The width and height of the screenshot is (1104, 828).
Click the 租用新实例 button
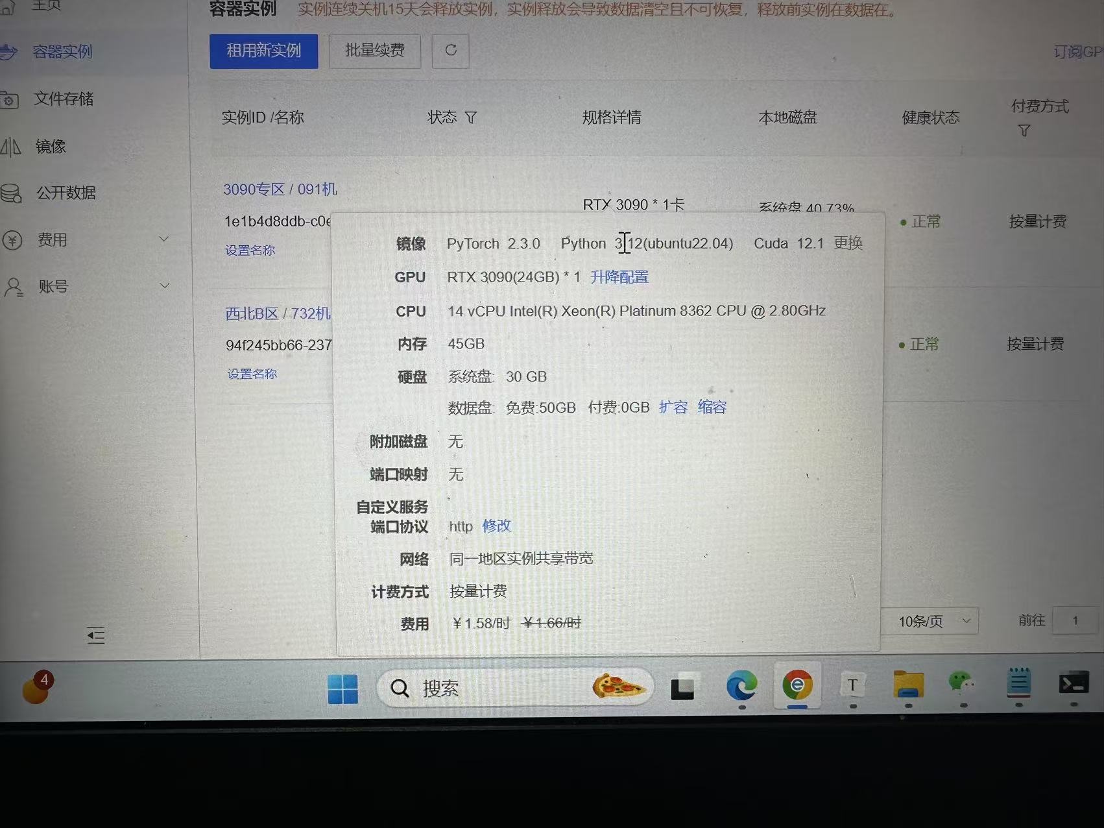click(263, 51)
